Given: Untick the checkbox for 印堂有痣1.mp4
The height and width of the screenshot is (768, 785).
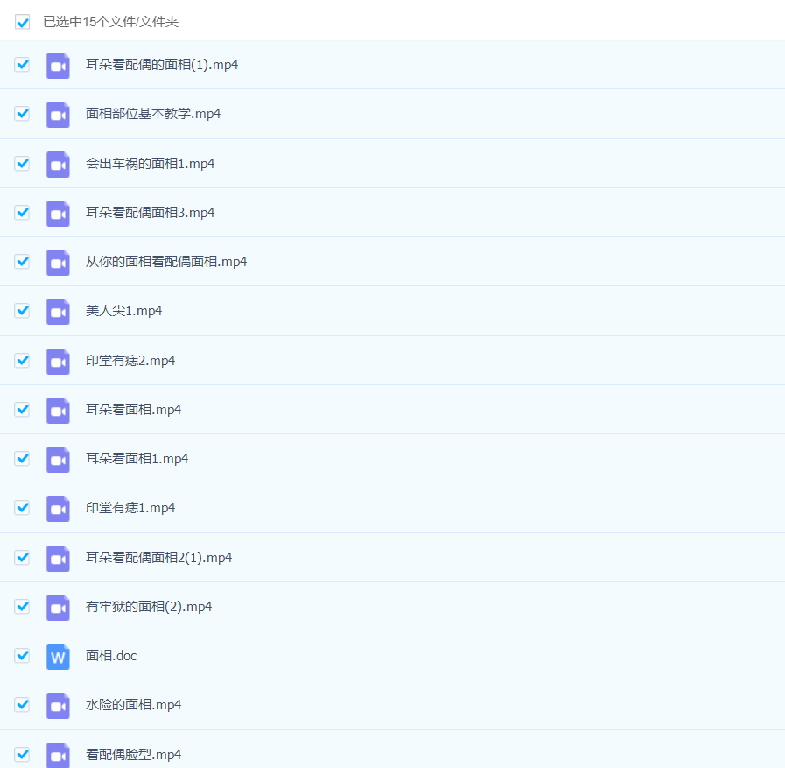Looking at the screenshot, I should 23,508.
